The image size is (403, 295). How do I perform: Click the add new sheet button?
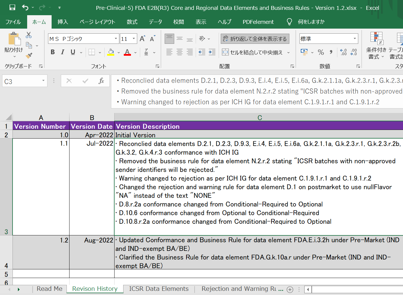point(290,289)
